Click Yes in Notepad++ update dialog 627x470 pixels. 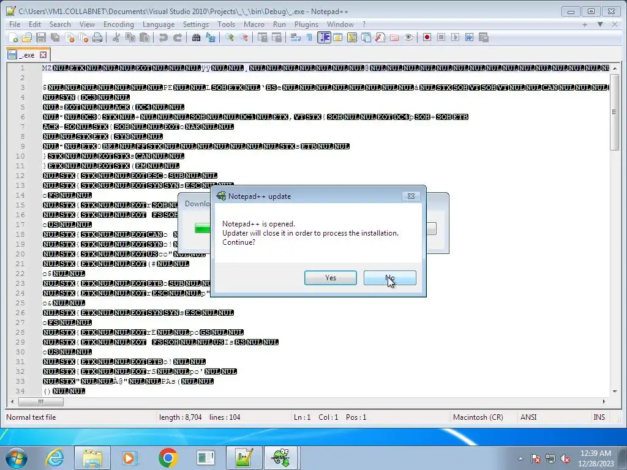coord(330,278)
